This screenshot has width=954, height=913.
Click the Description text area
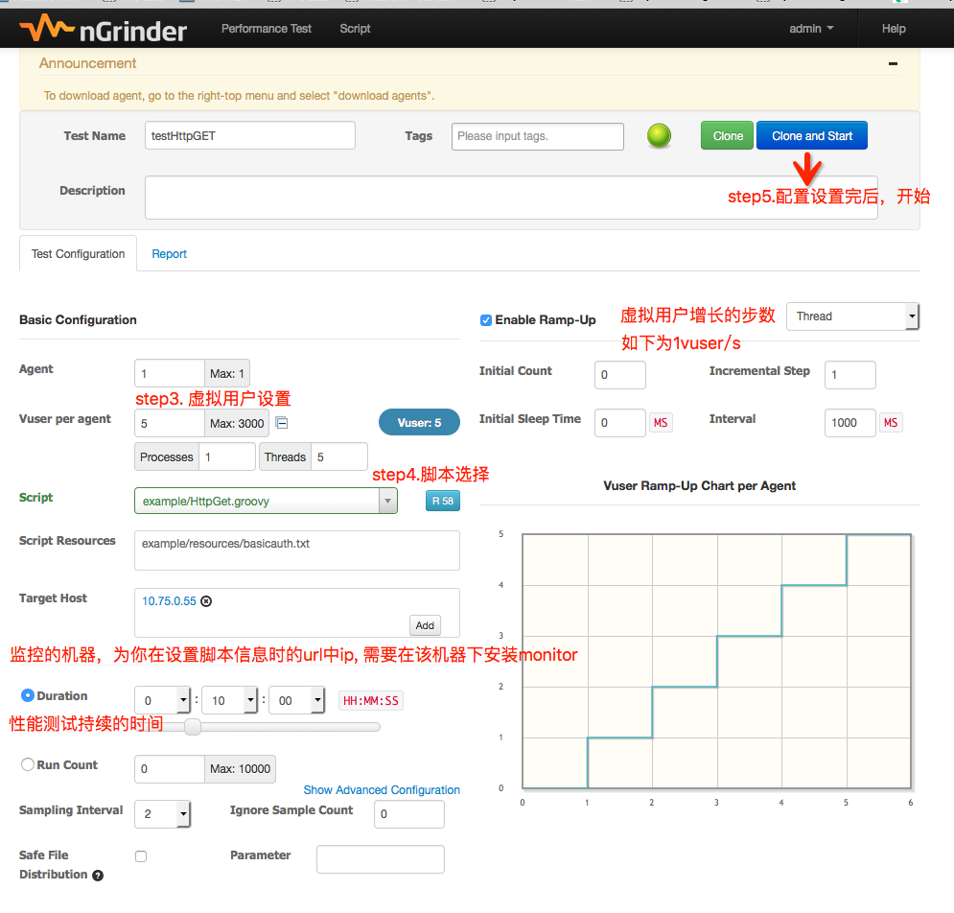tap(511, 198)
